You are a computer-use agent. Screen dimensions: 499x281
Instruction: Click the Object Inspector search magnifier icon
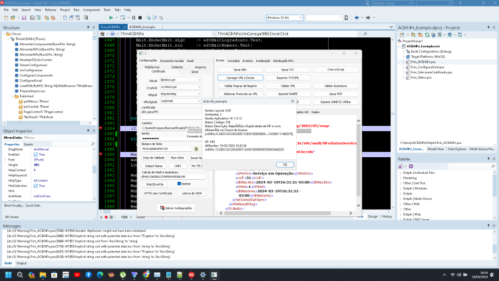(93, 144)
